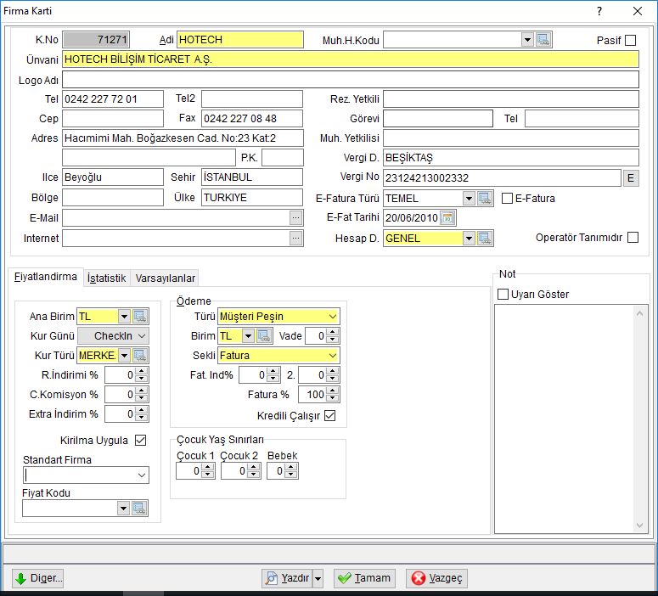Enable the E-Fatura checkbox
The height and width of the screenshot is (596, 658).
click(507, 198)
